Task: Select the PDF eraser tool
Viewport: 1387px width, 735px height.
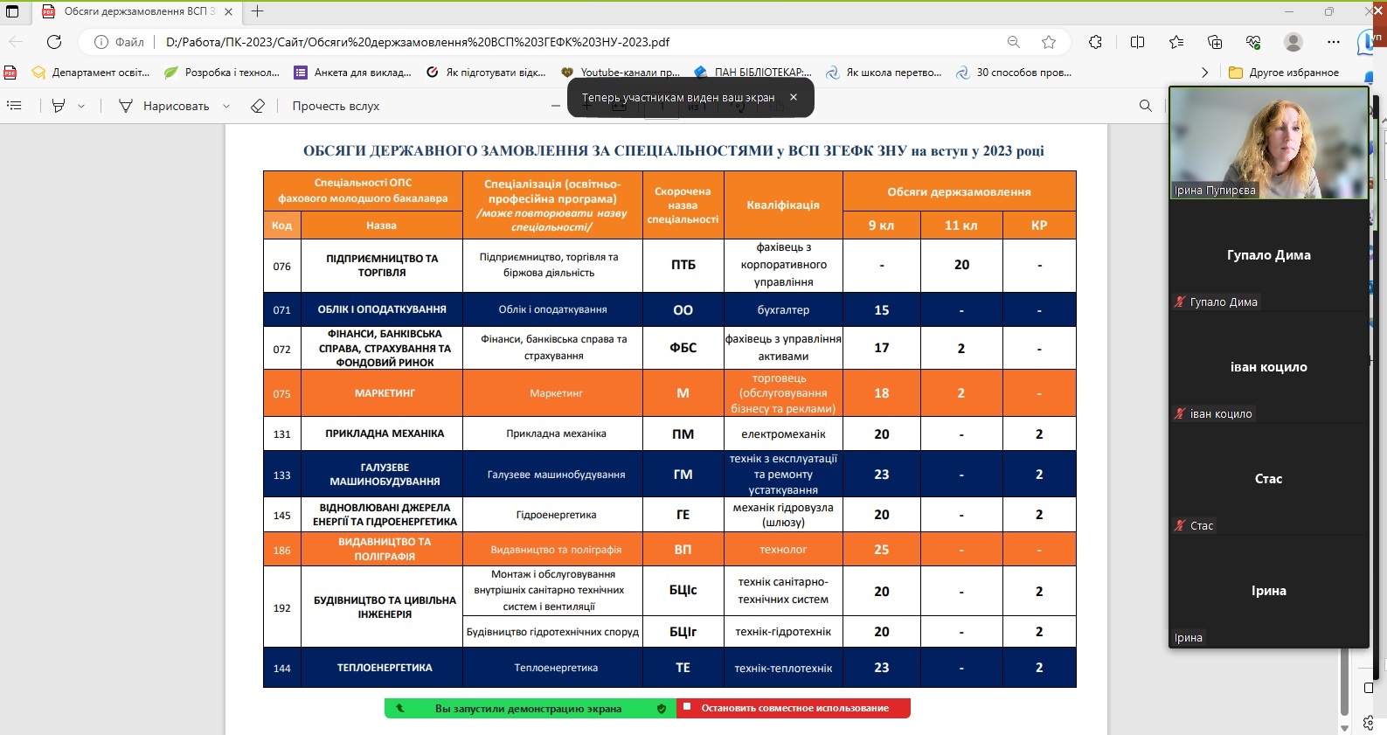Action: click(x=257, y=106)
